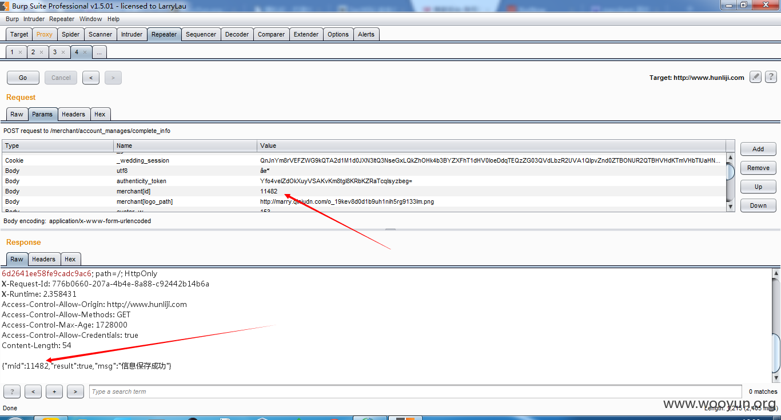Image resolution: width=781 pixels, height=420 pixels.
Task: Switch to the Scanner tab
Action: 100,34
